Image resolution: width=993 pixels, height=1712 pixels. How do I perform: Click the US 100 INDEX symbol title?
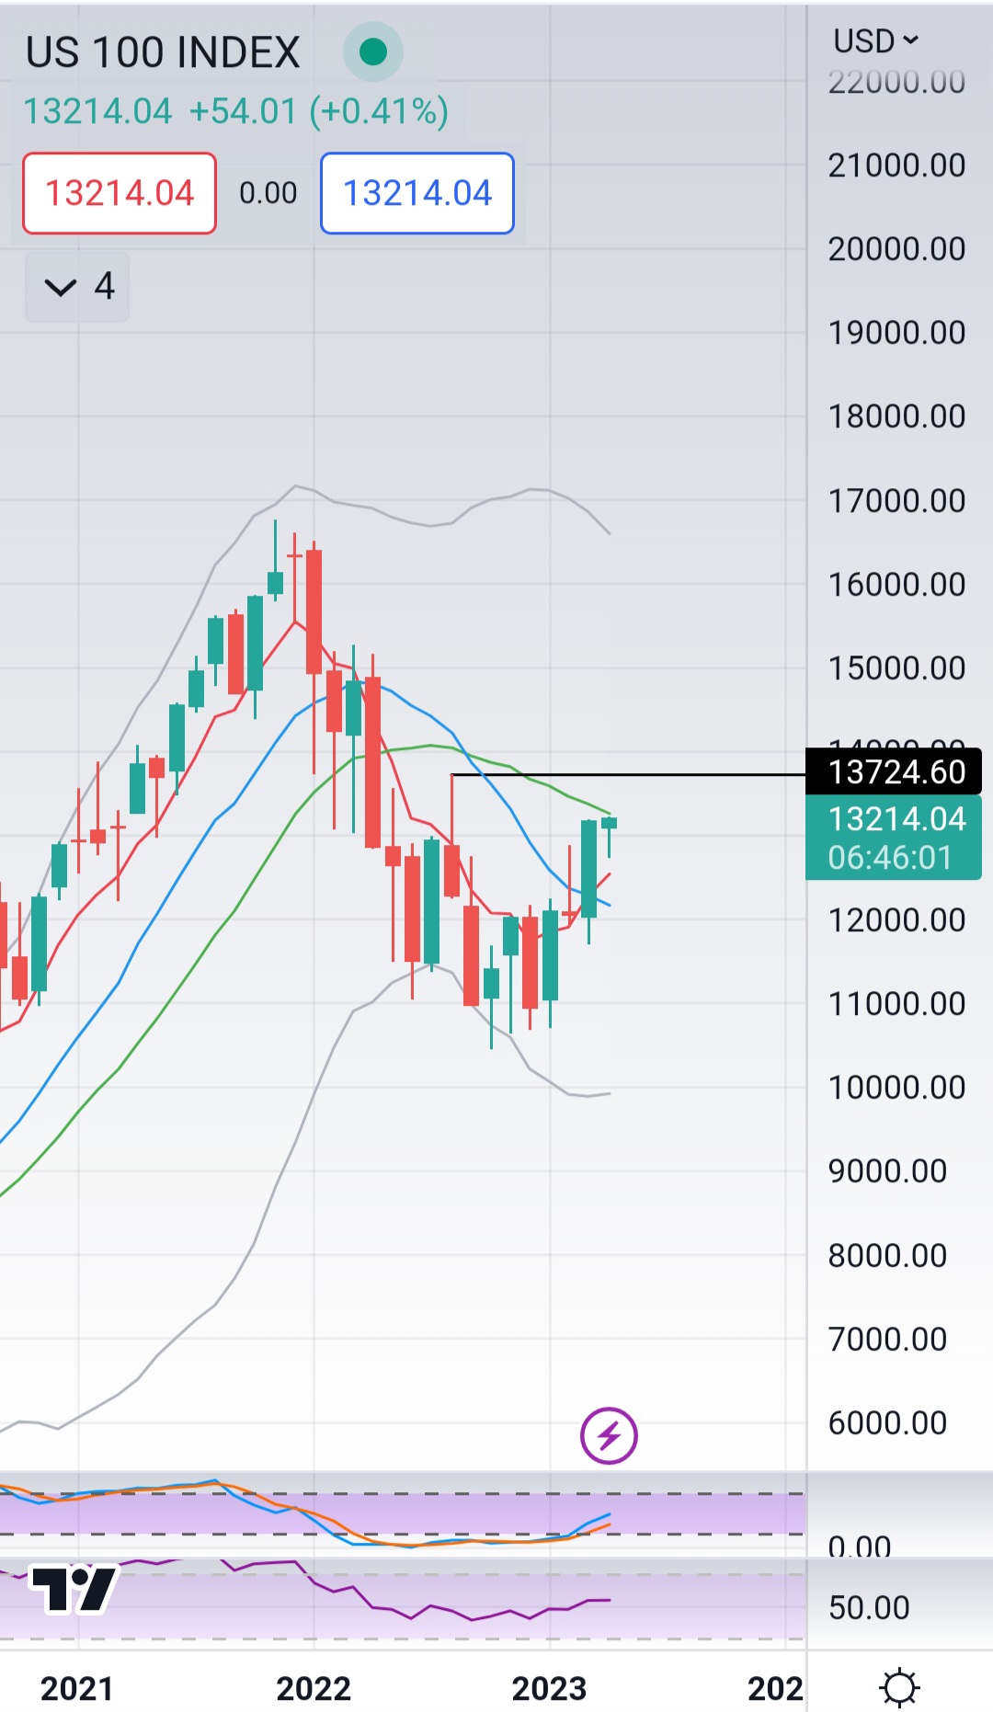(163, 52)
